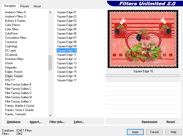The width and height of the screenshot is (183, 136).
Task: Select Filter Factory Gallery V
Action: (18, 101)
